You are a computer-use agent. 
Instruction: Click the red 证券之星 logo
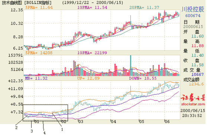pyautogui.click(x=193, y=98)
